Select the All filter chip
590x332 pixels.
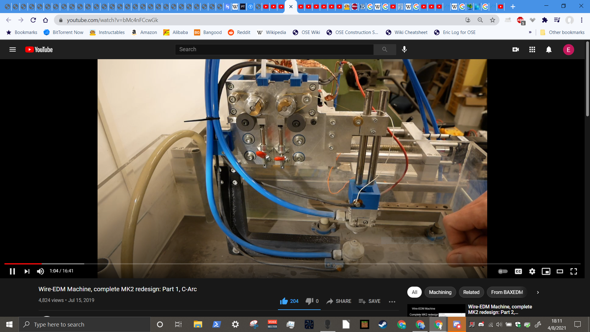point(414,292)
